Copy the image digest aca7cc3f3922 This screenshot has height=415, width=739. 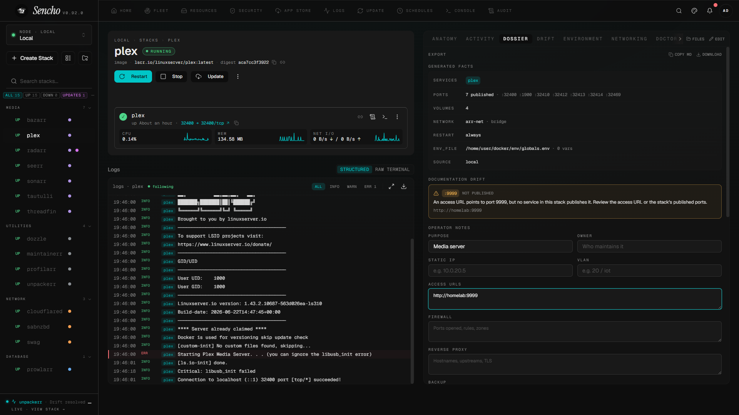[x=274, y=62]
